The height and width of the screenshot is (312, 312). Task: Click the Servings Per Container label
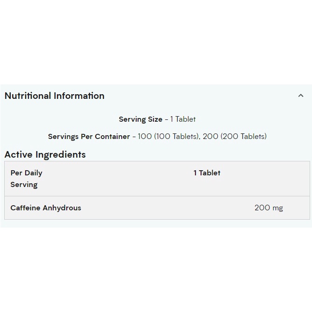pyautogui.click(x=89, y=137)
